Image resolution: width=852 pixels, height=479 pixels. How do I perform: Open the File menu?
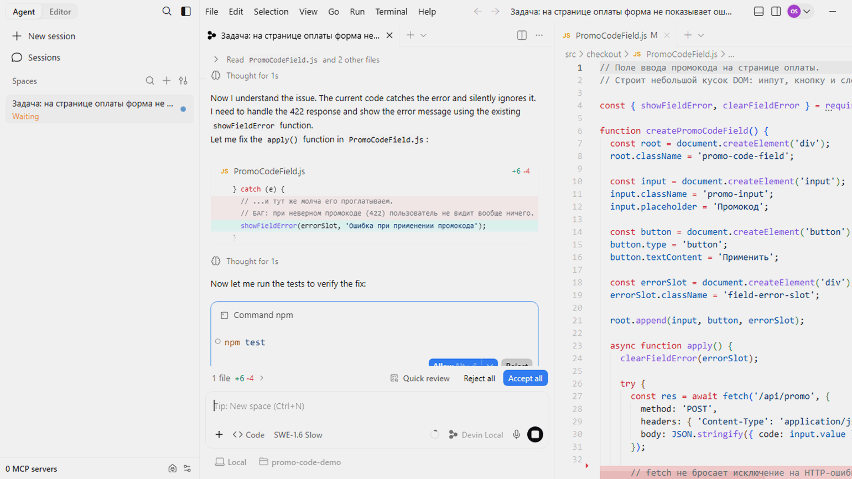(211, 12)
